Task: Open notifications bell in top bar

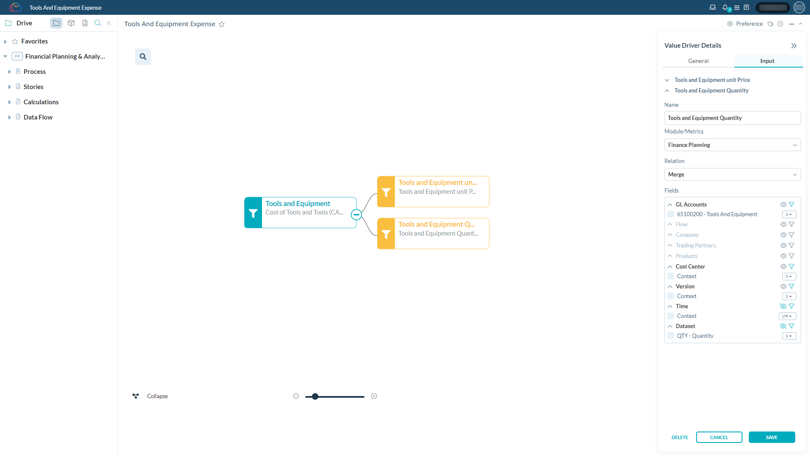Action: click(x=724, y=7)
